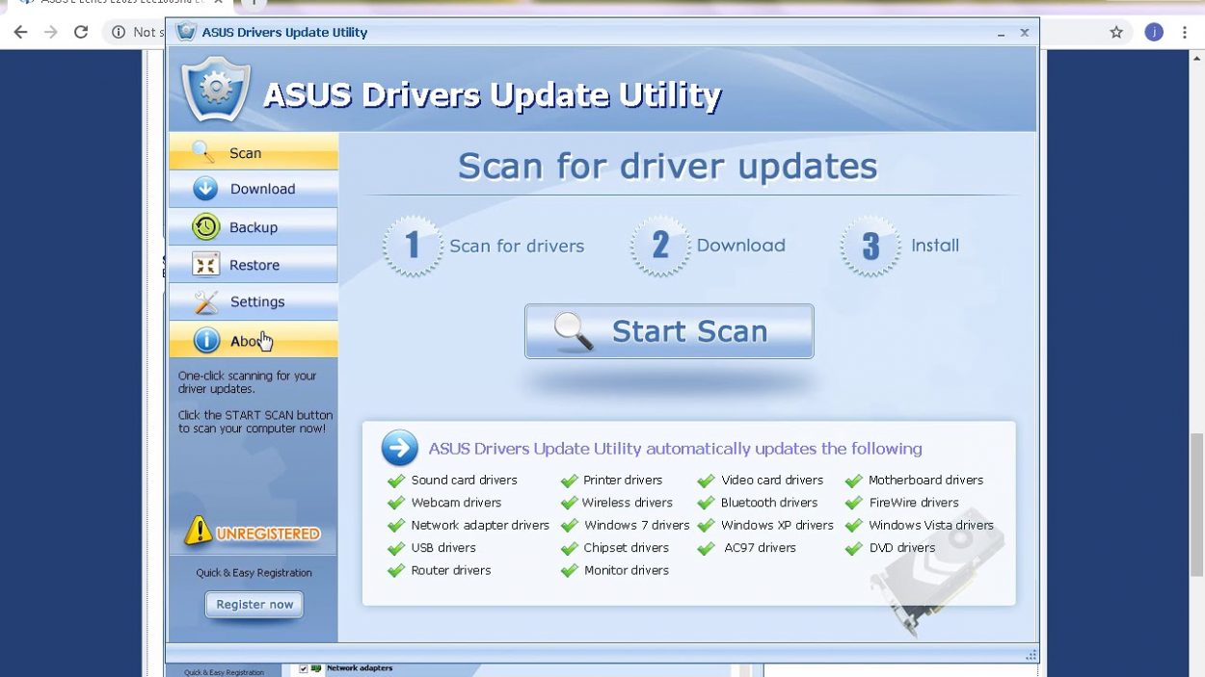Viewport: 1205px width, 677px height.
Task: Click the Bluetooth drivers entry
Action: 758,503
